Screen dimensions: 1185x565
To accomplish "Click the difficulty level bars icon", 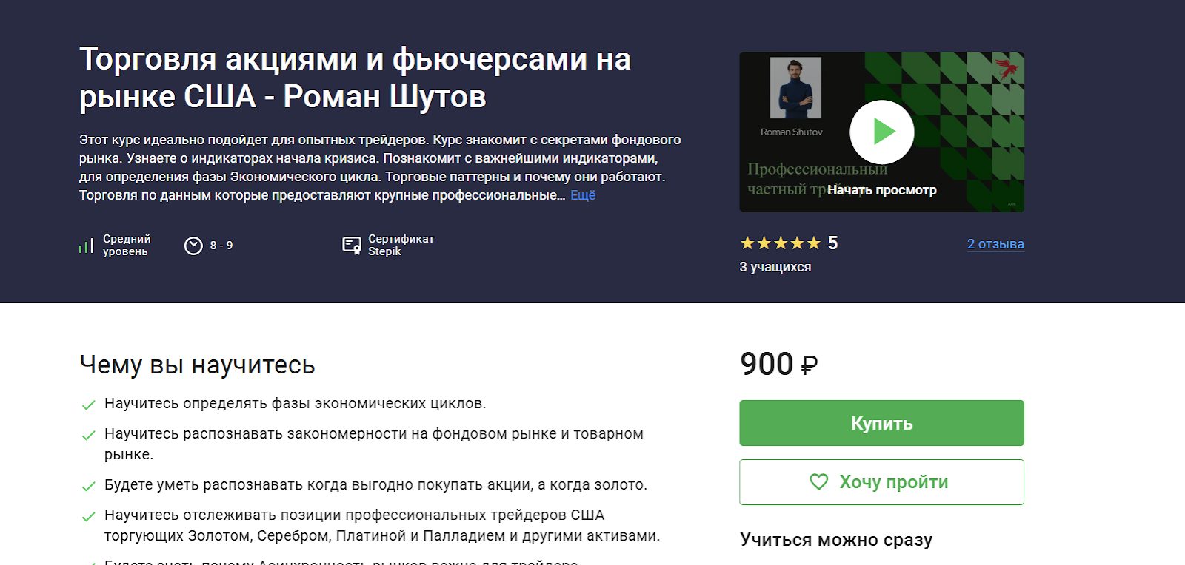I will coord(87,246).
